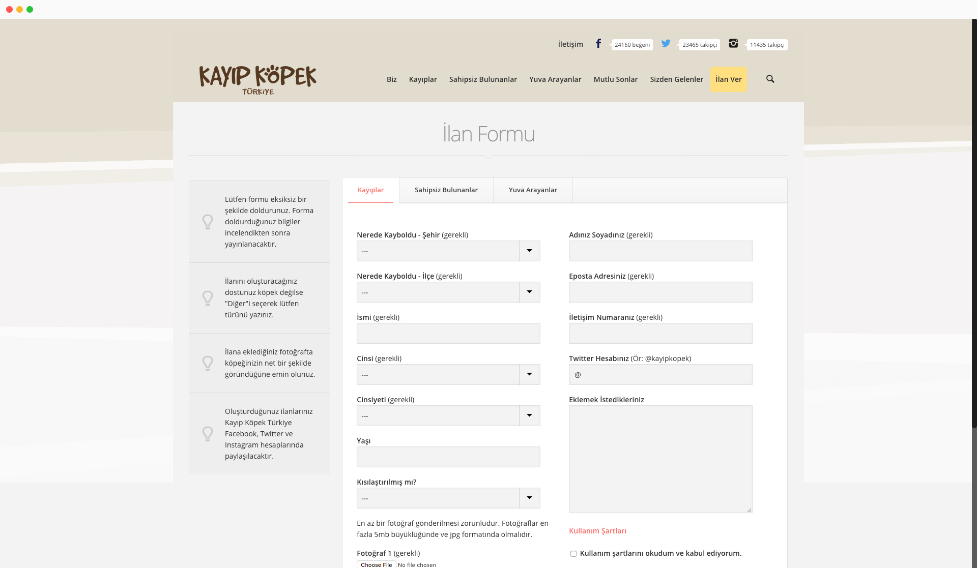This screenshot has height=568, width=977.
Task: Switch to Yuva Arayanlar form tab
Action: pyautogui.click(x=533, y=190)
